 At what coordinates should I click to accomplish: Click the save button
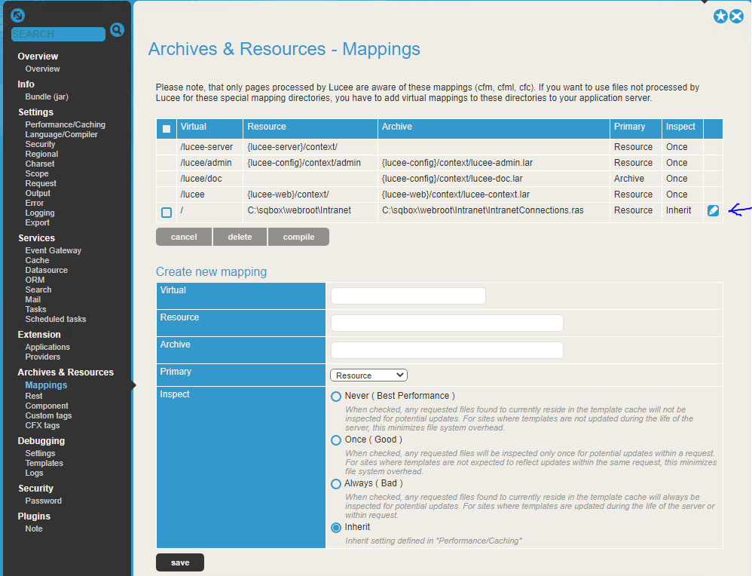pyautogui.click(x=180, y=562)
